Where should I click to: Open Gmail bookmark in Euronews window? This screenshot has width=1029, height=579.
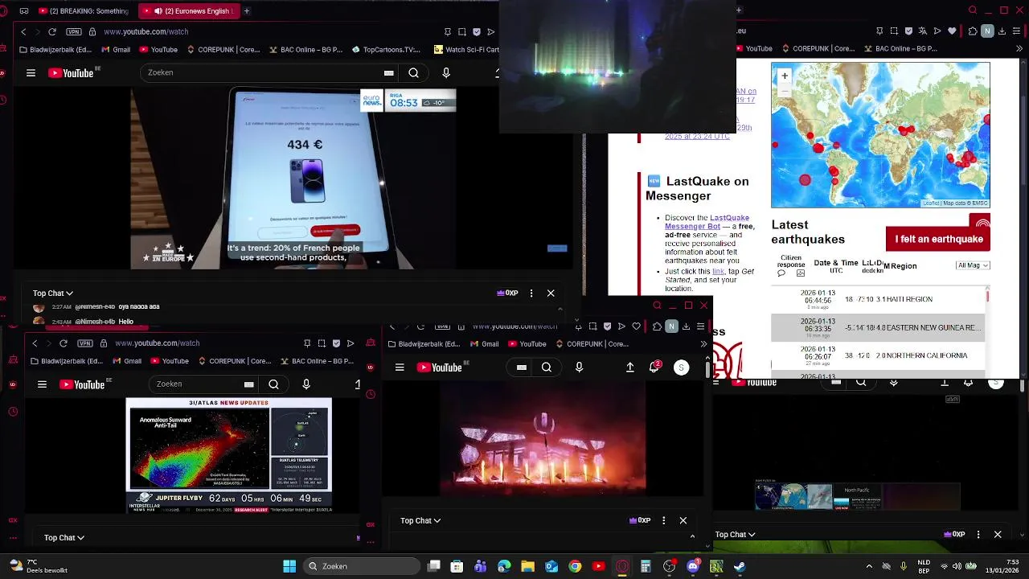(116, 49)
